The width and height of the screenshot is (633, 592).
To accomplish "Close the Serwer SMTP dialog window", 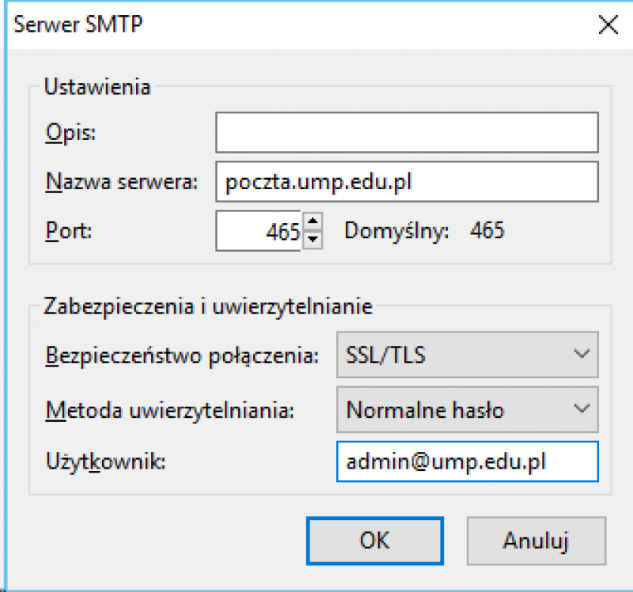I will pos(608,25).
